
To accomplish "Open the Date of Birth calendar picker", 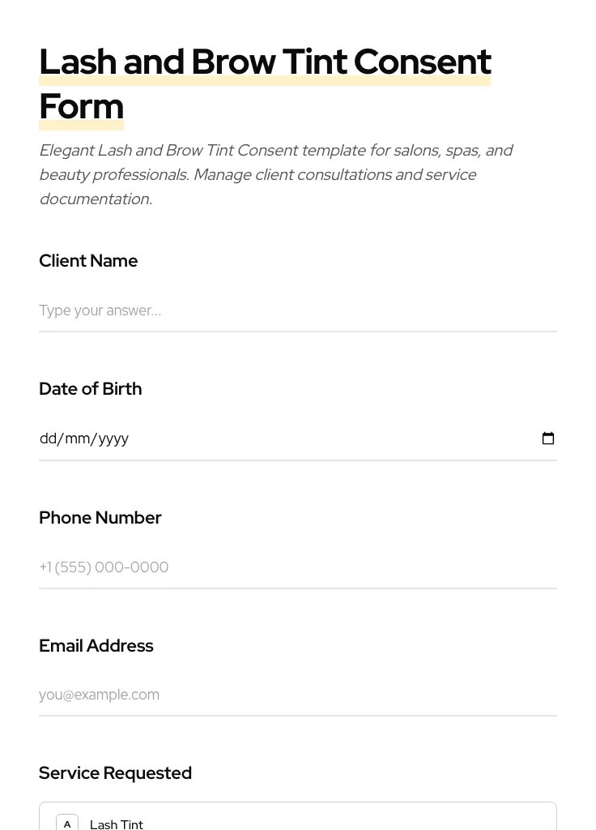I will coord(548,439).
